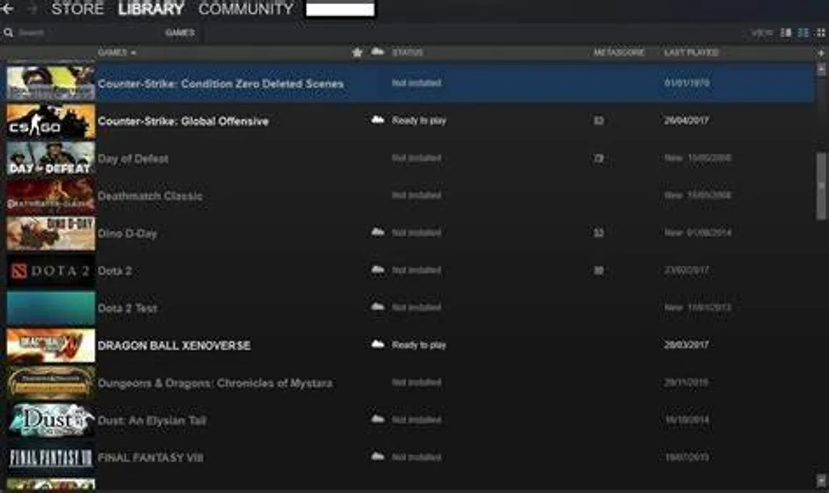
Task: Select the "Dota 2" title
Action: coord(115,271)
